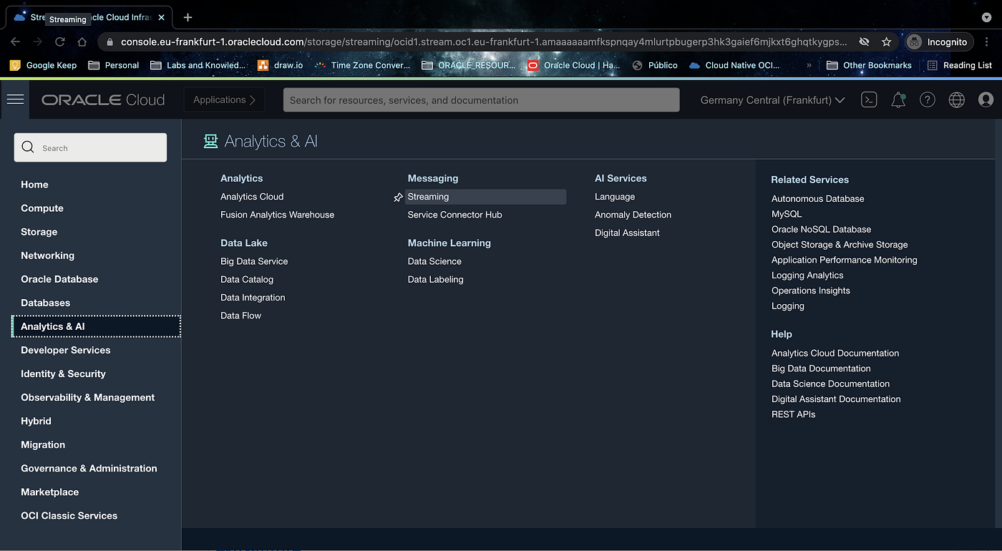The height and width of the screenshot is (551, 1002).
Task: Open Data Science link
Action: point(434,261)
